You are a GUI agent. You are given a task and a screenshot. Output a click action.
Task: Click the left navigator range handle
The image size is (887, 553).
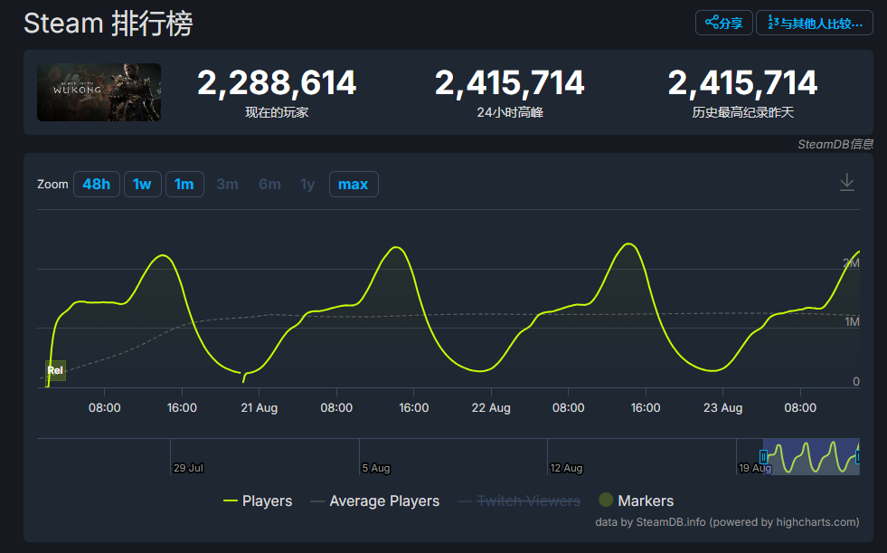763,457
